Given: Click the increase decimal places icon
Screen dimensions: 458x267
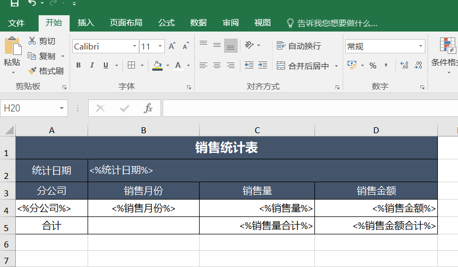Looking at the screenshot, I should point(404,65).
